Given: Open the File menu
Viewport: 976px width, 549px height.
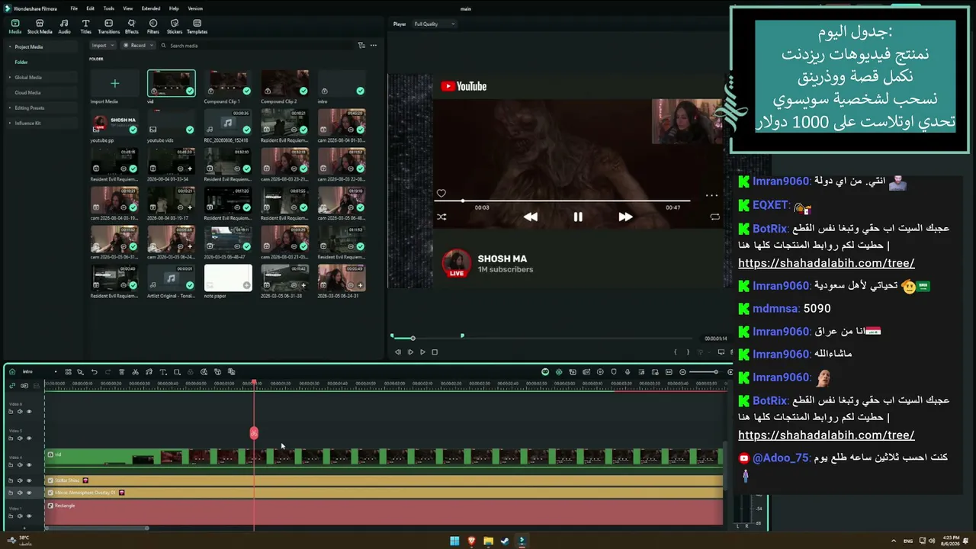Looking at the screenshot, I should tap(74, 8).
